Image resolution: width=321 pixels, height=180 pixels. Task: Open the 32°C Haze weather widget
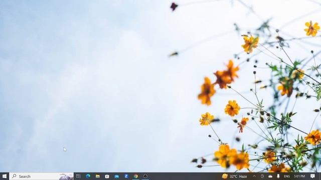pos(235,176)
